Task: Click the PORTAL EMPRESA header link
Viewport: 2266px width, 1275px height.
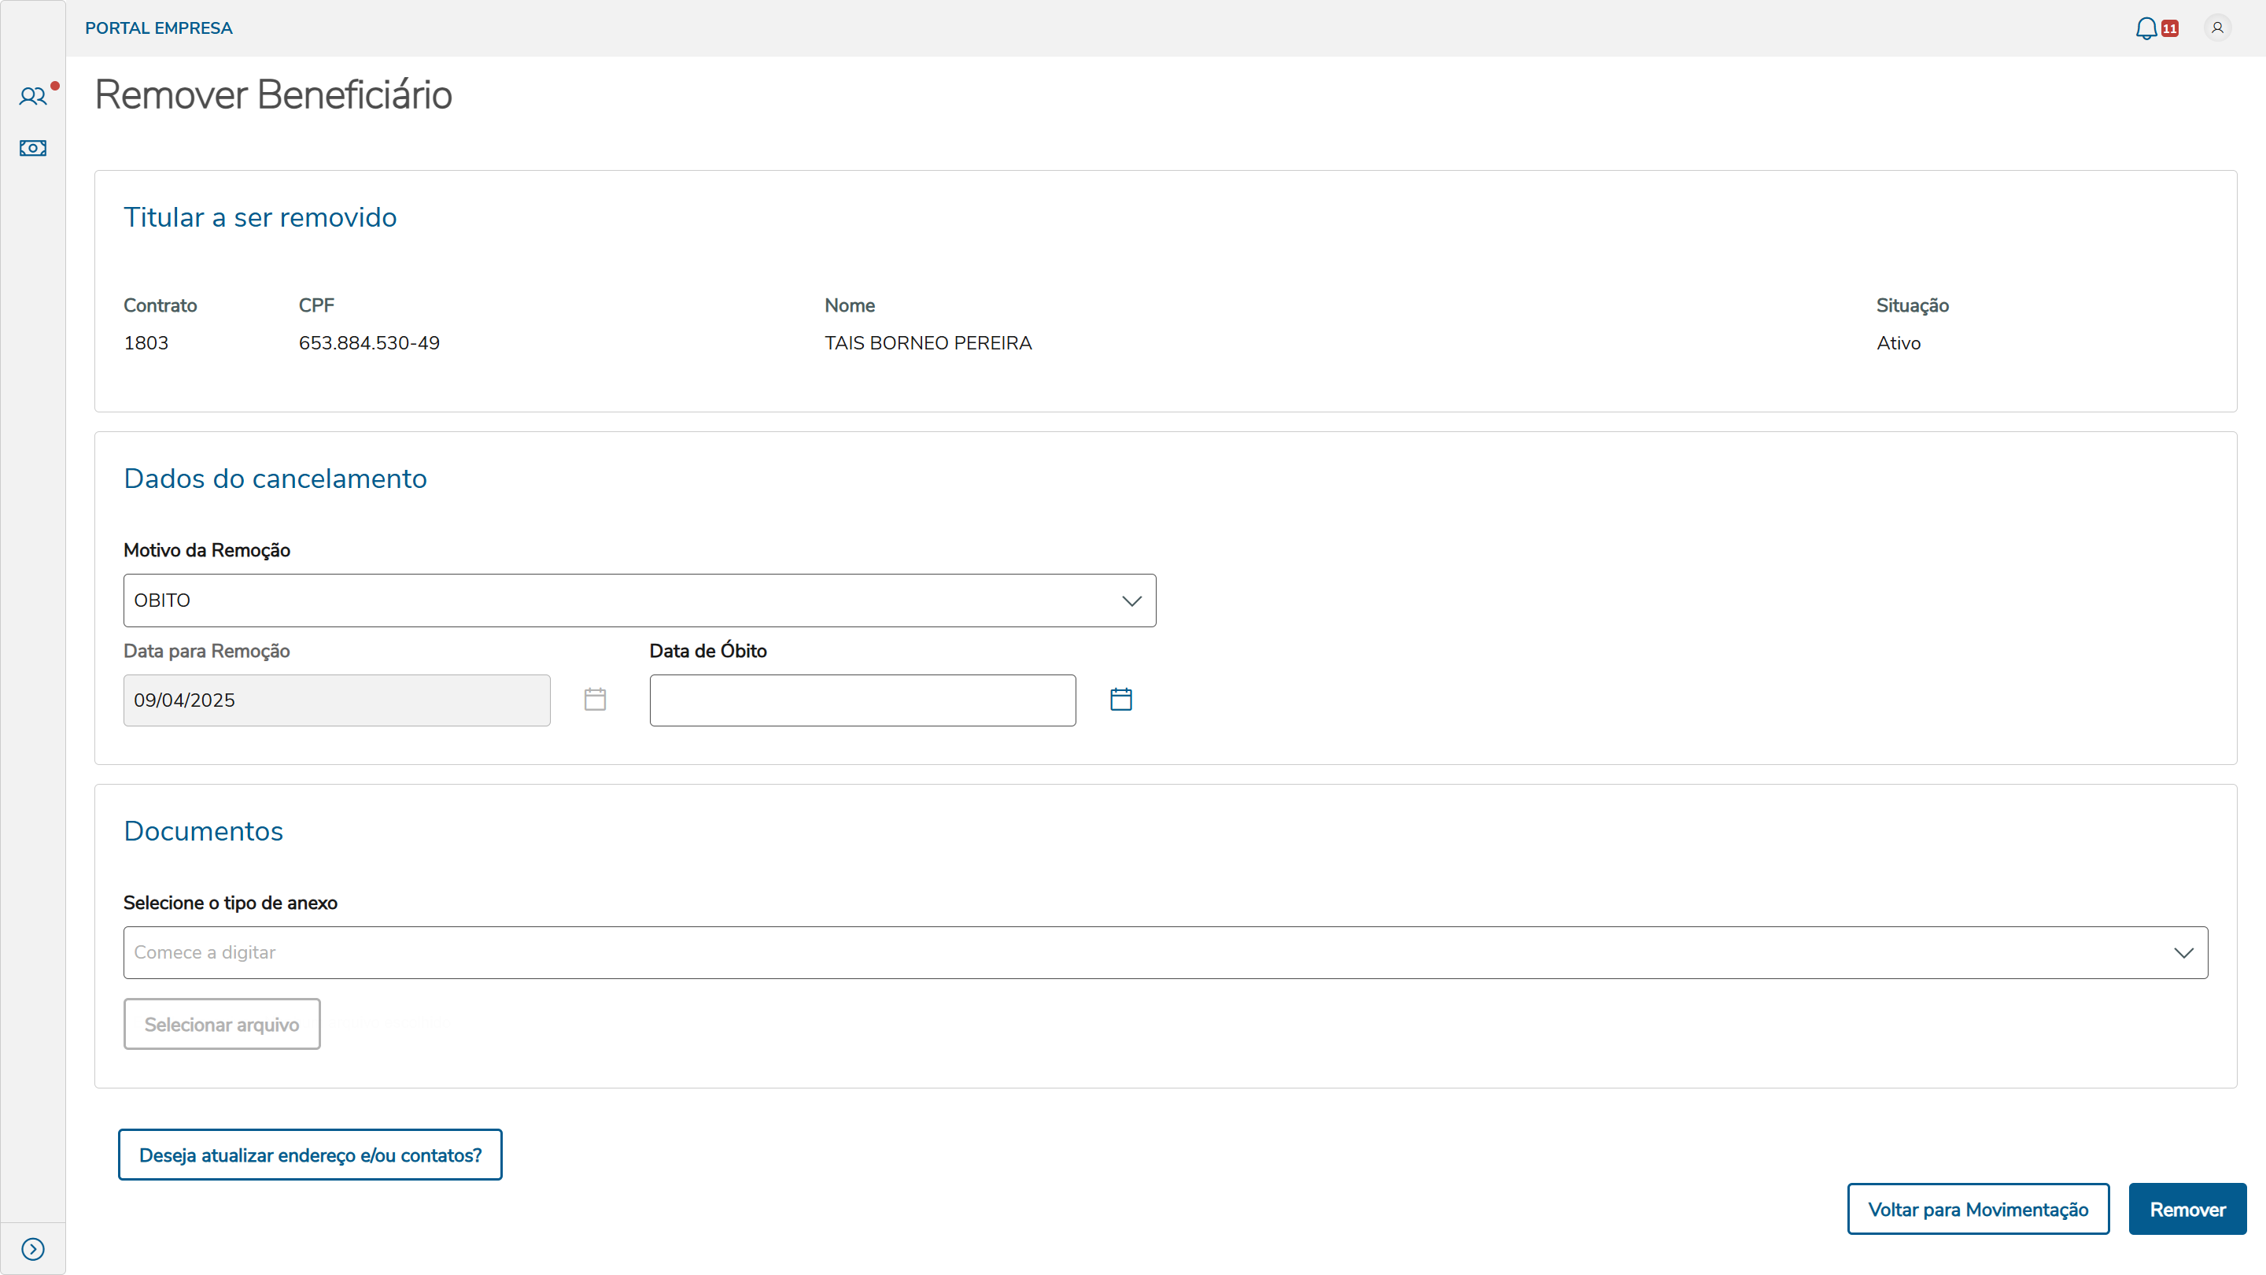Action: point(158,28)
